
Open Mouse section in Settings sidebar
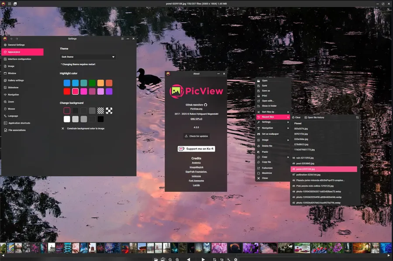(23, 109)
